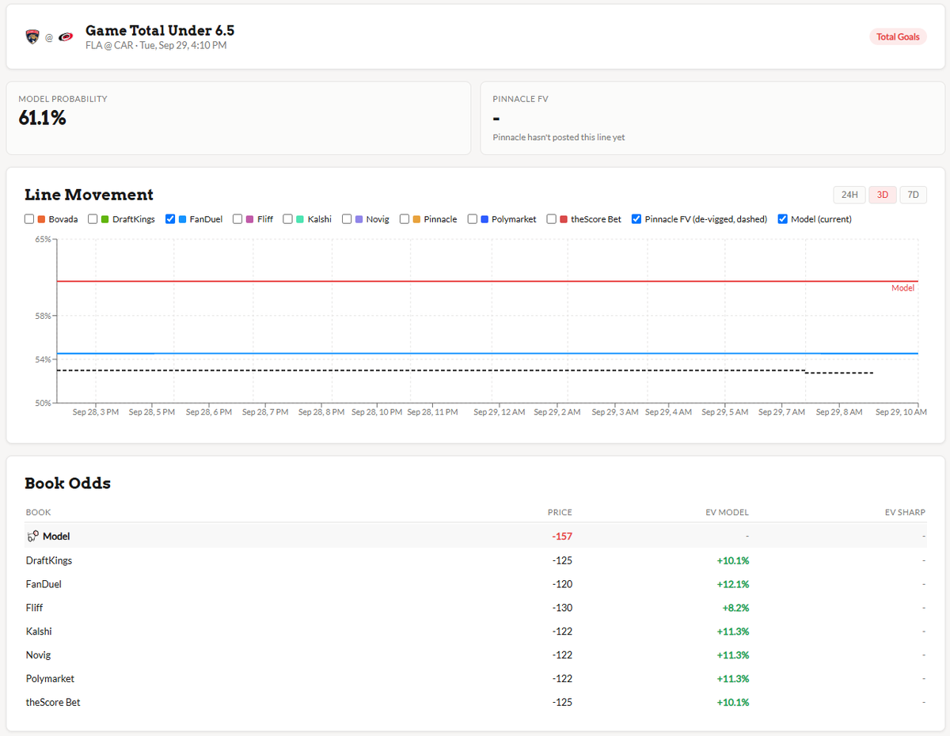The height and width of the screenshot is (736, 950).
Task: Click the Game Total Under 6.5 heading
Action: (160, 31)
